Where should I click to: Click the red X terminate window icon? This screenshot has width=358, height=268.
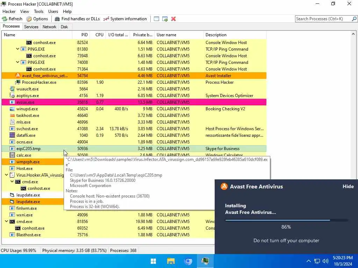coord(173,19)
